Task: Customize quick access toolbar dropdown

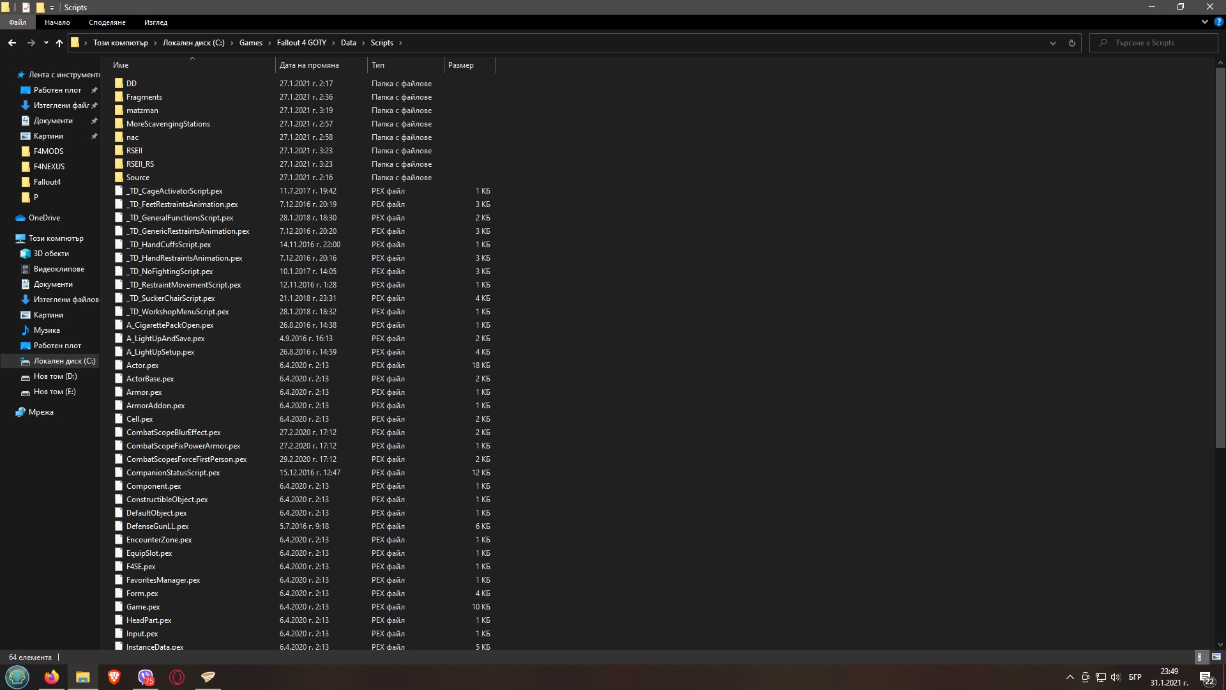Action: (52, 8)
